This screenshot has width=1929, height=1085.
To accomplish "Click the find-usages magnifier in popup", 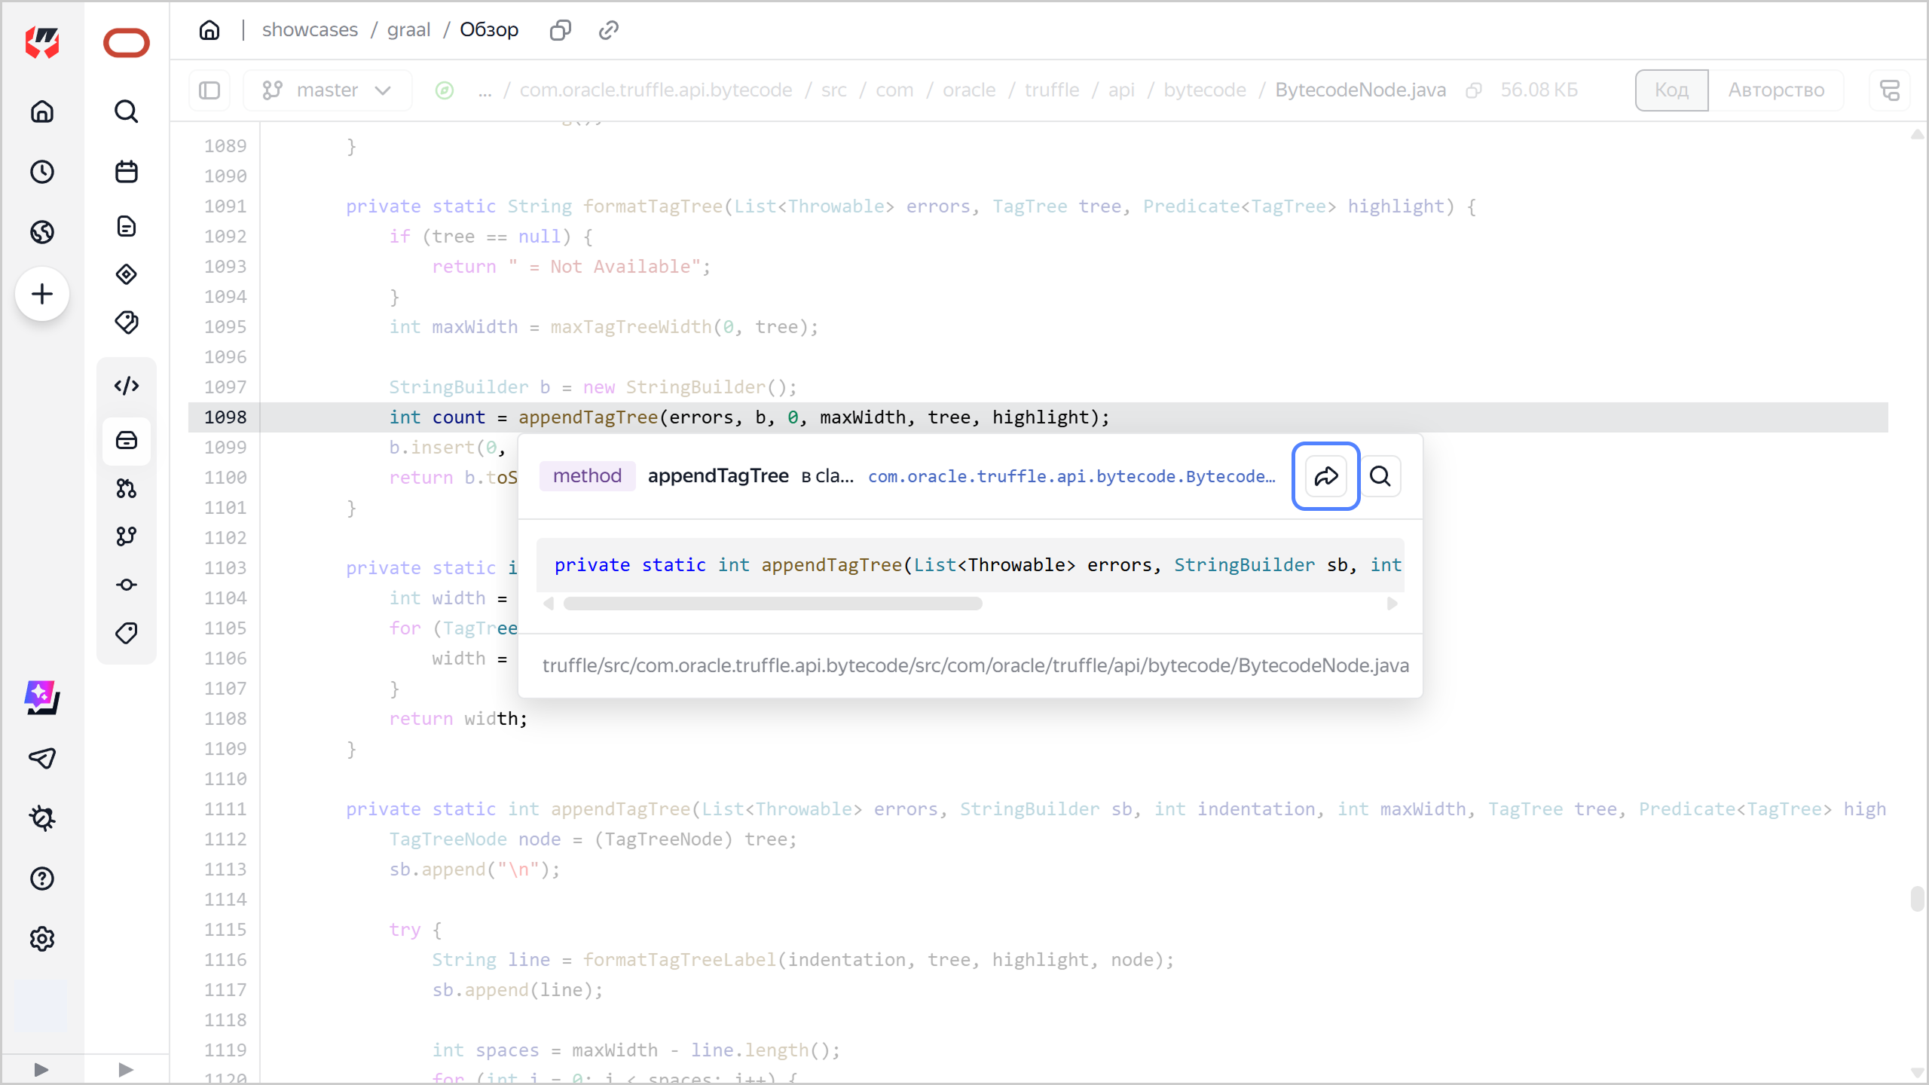I will coord(1380,476).
